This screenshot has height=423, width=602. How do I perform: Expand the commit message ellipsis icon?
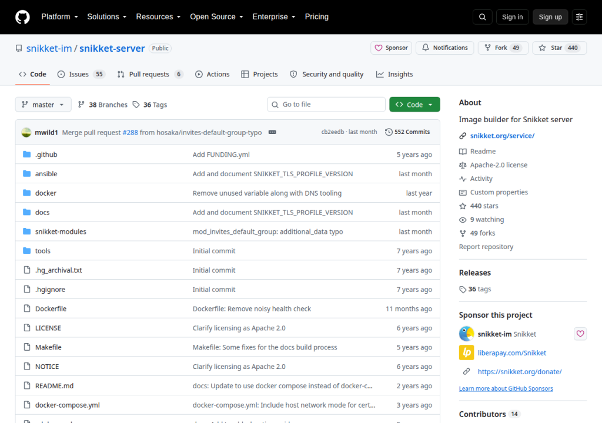click(272, 132)
